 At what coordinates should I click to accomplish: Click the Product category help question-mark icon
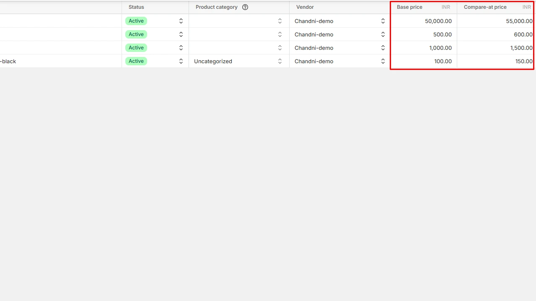(x=245, y=7)
